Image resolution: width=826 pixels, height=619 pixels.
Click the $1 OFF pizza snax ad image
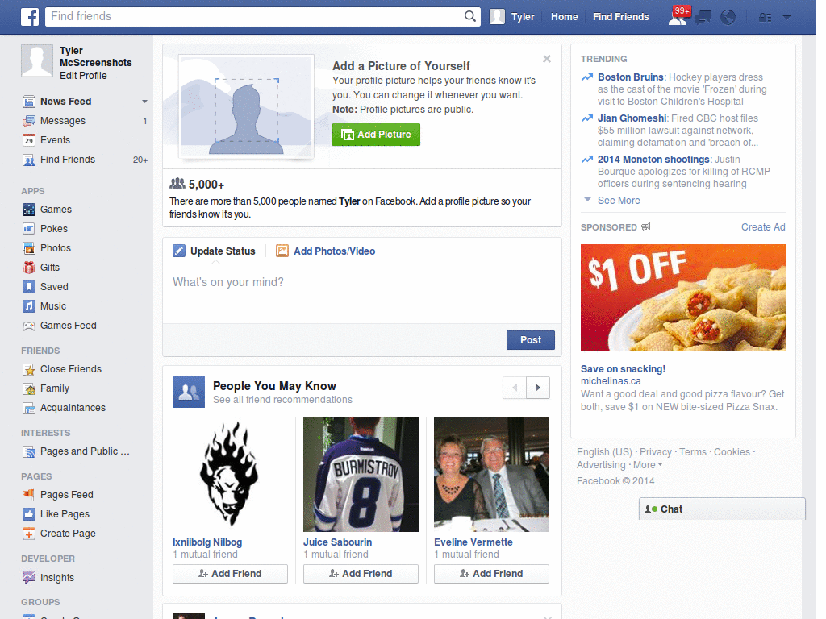coord(682,298)
